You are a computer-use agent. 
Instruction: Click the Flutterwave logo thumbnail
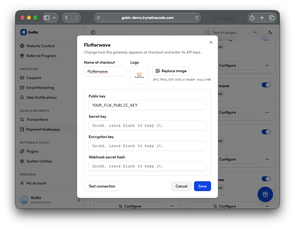[x=139, y=75]
